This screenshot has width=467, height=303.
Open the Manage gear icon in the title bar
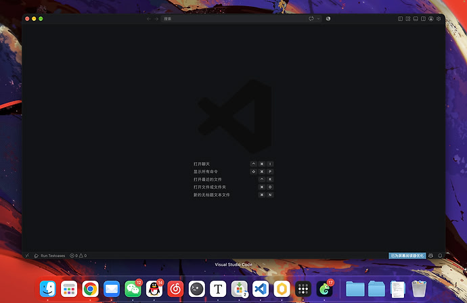point(439,19)
